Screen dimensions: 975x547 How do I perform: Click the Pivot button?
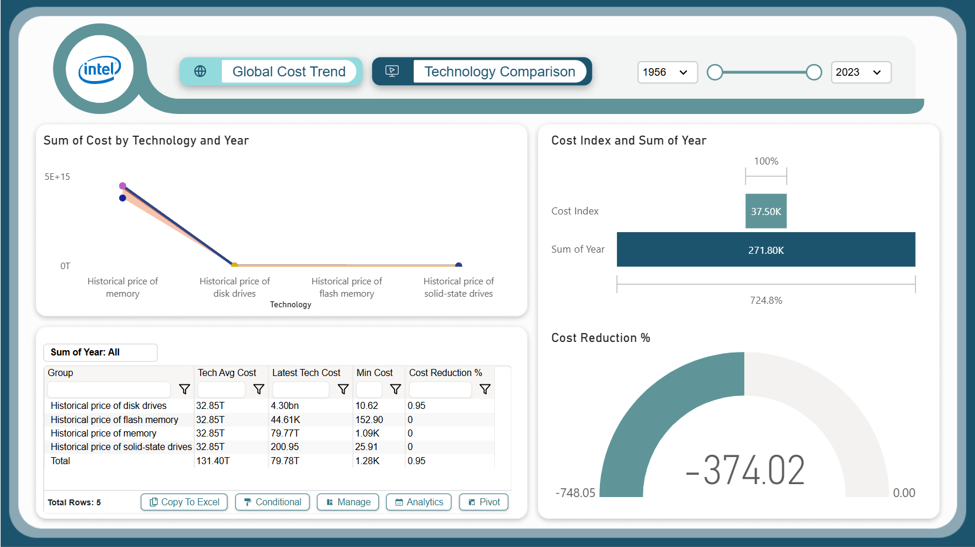484,502
